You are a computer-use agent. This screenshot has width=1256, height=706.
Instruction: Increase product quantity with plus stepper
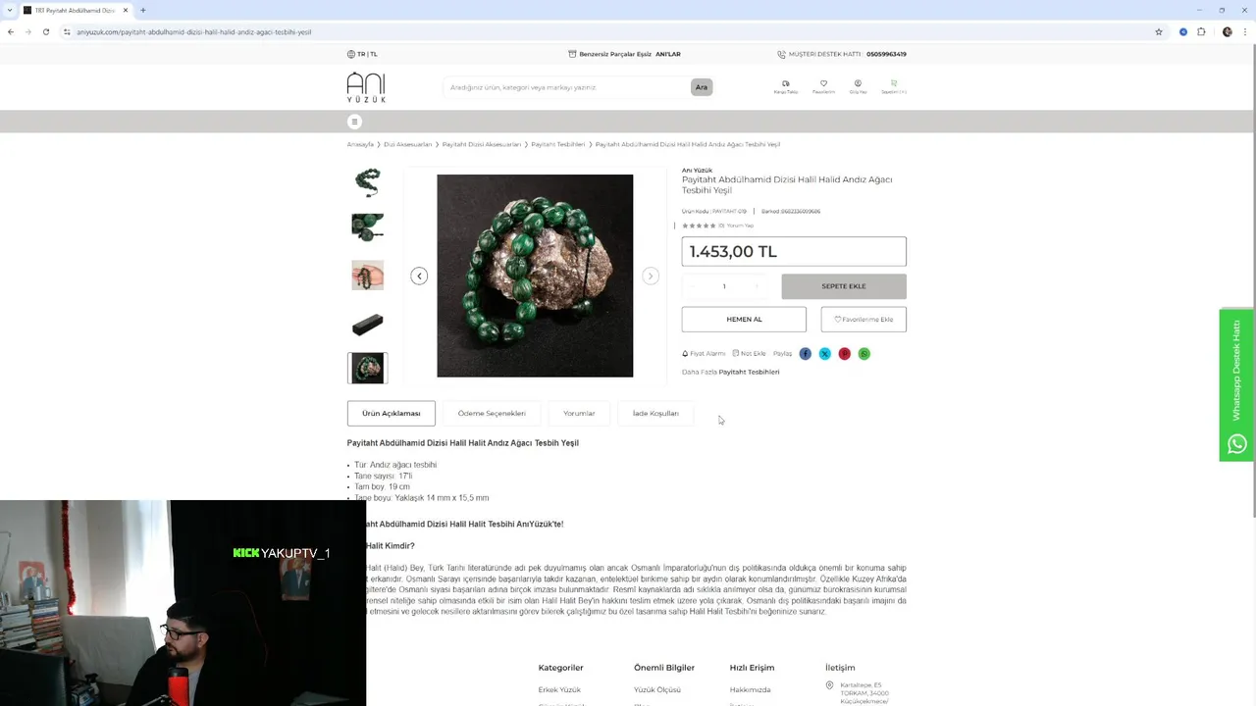click(756, 286)
